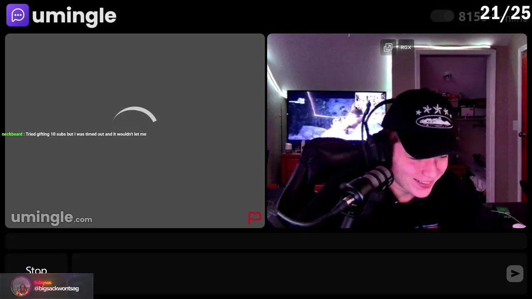
Task: Click the pop-out video icon
Action: [x=388, y=47]
